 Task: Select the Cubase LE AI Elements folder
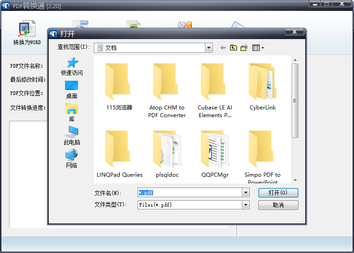pos(215,90)
